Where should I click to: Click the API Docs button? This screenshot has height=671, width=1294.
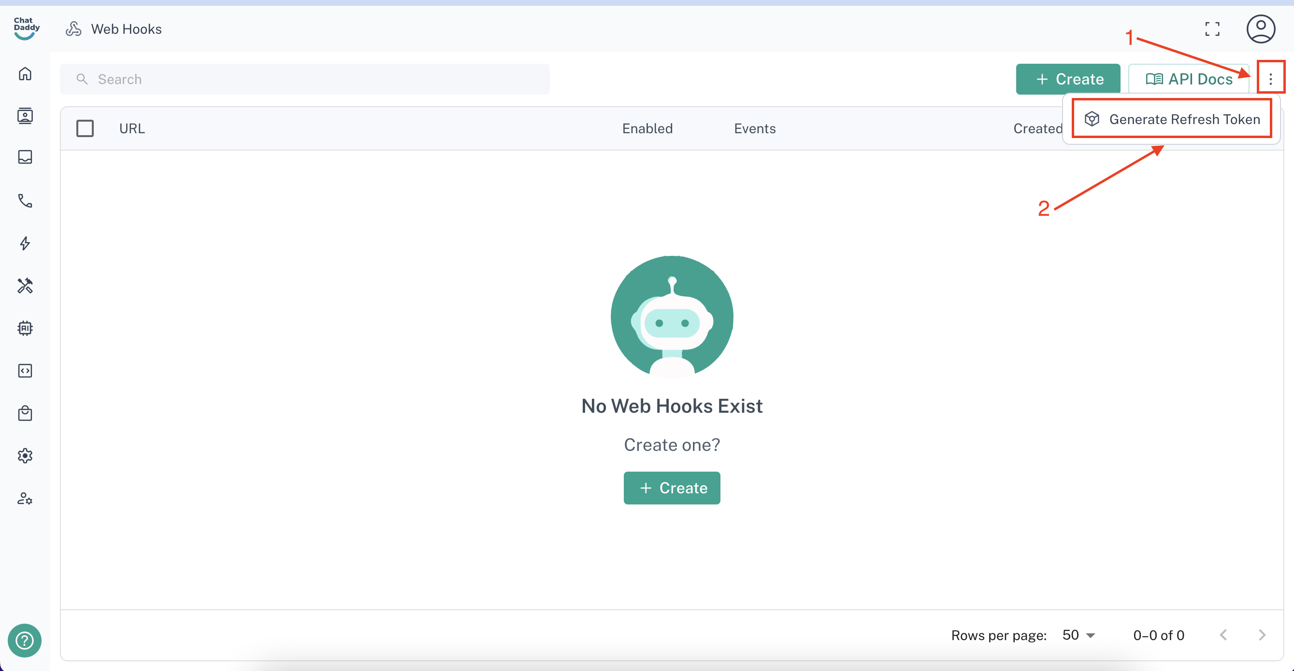(x=1189, y=79)
